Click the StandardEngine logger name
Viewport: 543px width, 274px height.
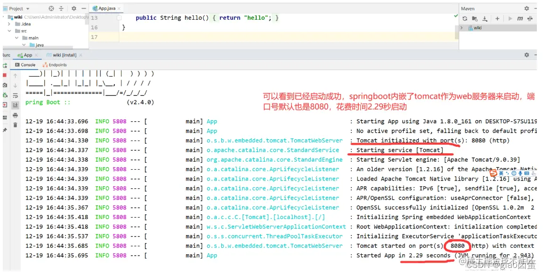click(275, 160)
